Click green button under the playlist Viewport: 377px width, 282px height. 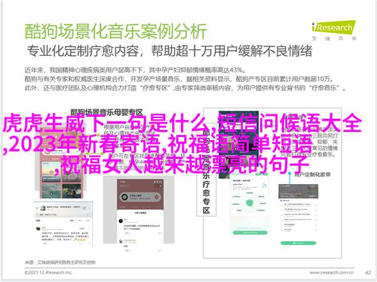tap(298, 243)
